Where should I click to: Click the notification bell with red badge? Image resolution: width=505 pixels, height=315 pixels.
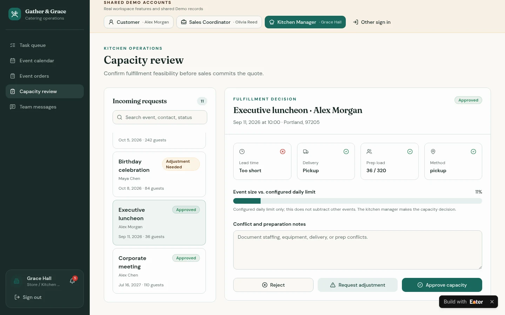point(73,281)
